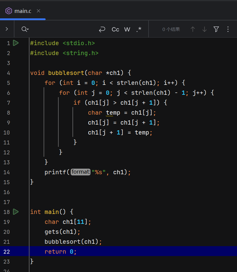Toggle Match Case (Cc) search option

115,29
